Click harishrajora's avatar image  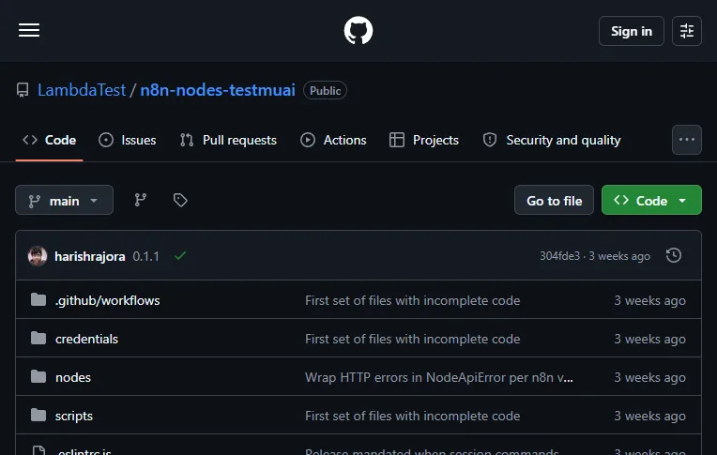[38, 256]
